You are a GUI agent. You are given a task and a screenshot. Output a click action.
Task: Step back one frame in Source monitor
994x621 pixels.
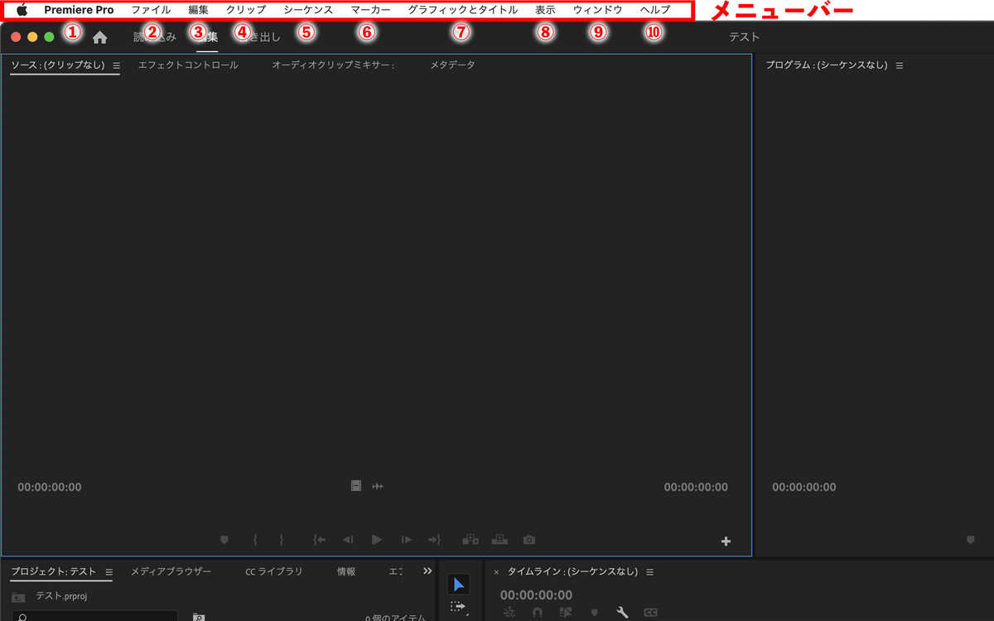348,540
